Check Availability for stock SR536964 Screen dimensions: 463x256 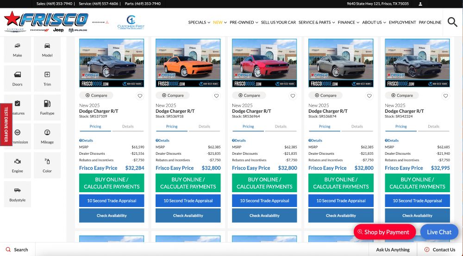(x=264, y=216)
